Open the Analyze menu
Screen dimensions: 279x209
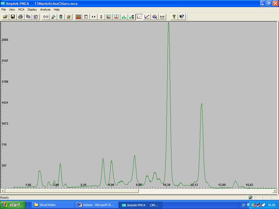pyautogui.click(x=46, y=10)
